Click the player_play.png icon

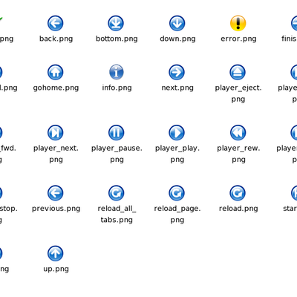(x=177, y=133)
